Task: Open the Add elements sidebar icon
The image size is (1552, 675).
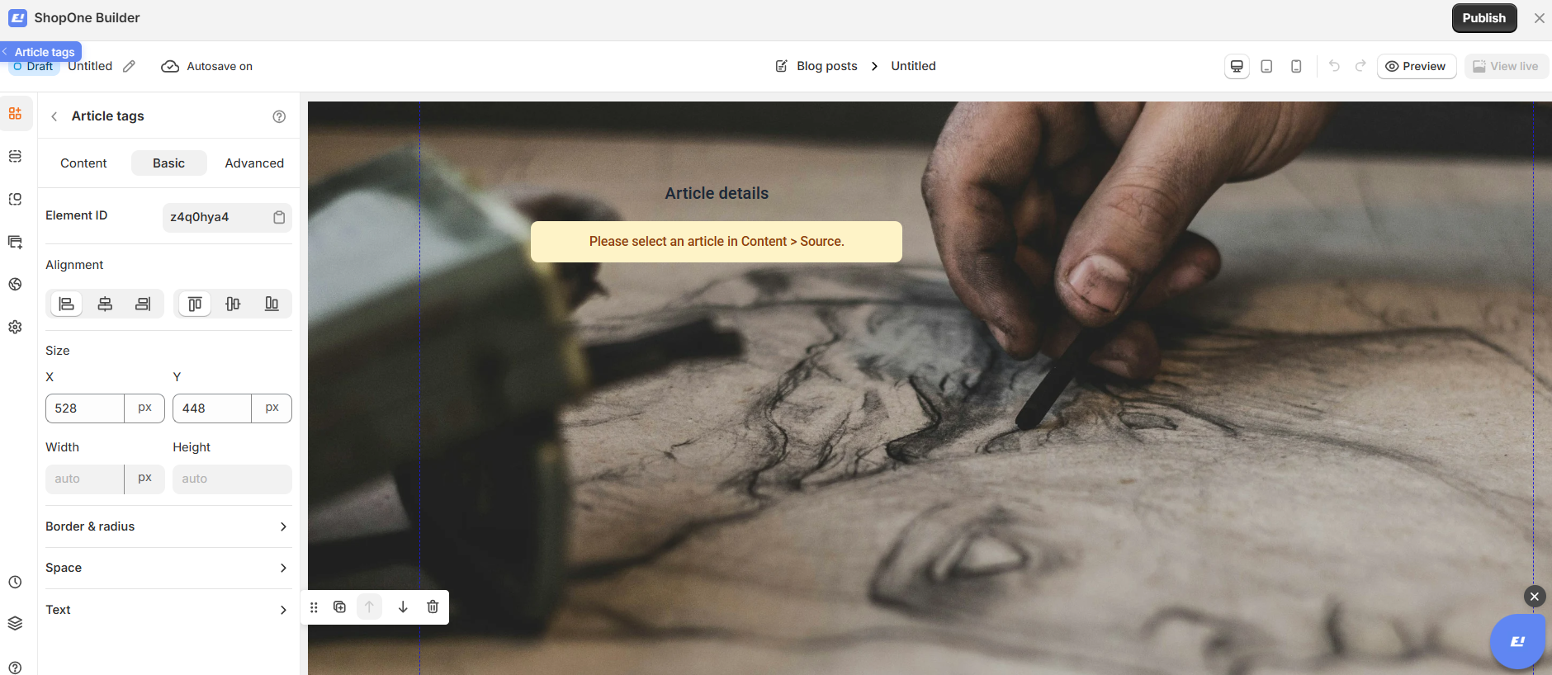Action: pos(16,114)
